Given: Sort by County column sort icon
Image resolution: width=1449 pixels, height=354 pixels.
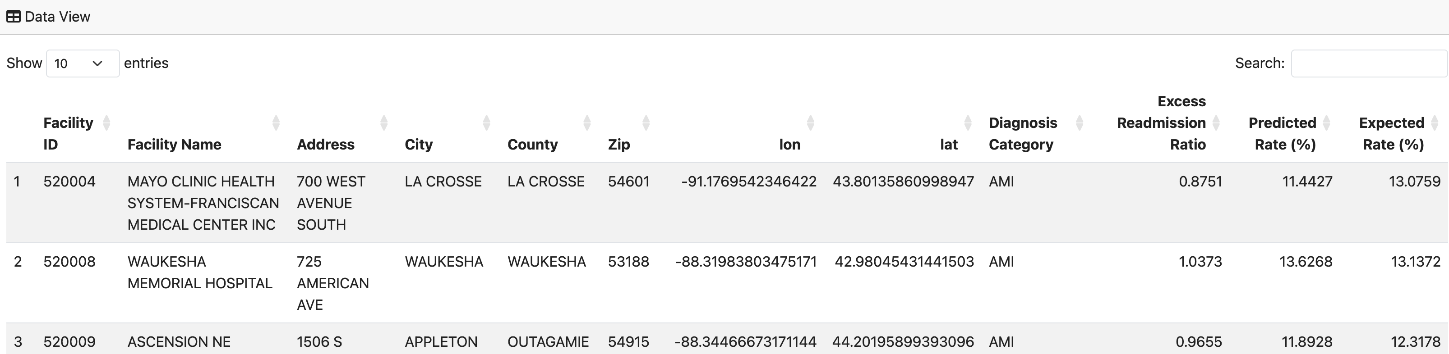Looking at the screenshot, I should [587, 123].
